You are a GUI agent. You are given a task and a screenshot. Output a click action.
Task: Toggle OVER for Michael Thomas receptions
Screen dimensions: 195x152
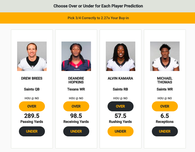[x=165, y=106]
